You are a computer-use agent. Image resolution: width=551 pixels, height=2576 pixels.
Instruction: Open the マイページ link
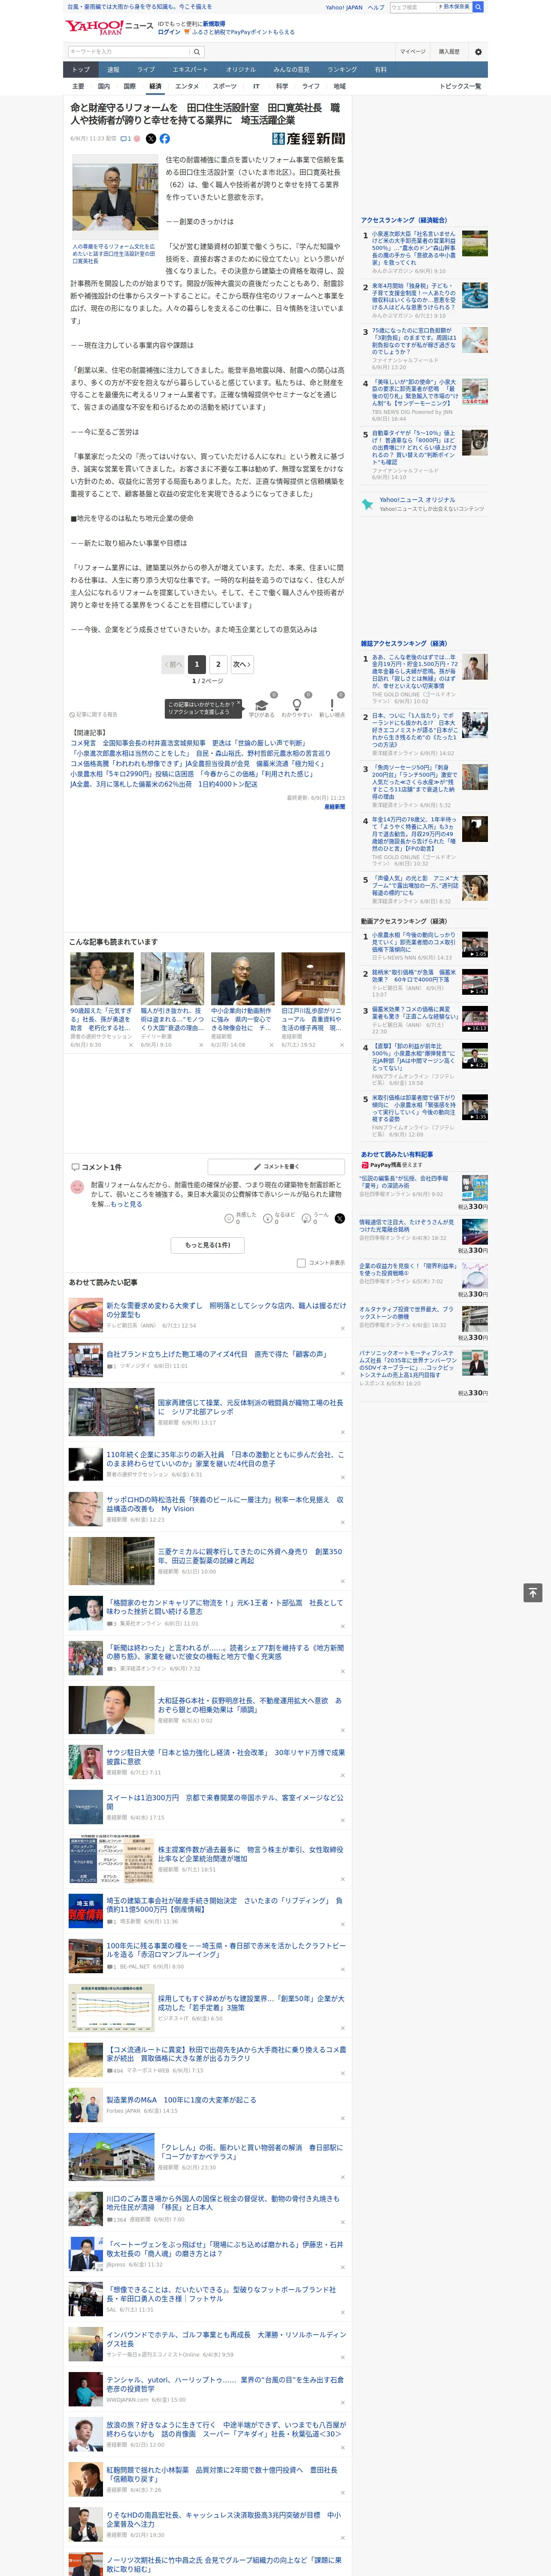413,51
